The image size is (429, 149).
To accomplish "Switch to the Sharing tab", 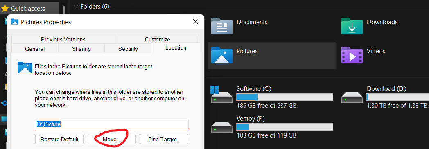I will coord(81,49).
